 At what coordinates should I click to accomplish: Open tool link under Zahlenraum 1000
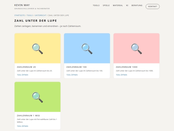pyautogui.click(x=121, y=75)
